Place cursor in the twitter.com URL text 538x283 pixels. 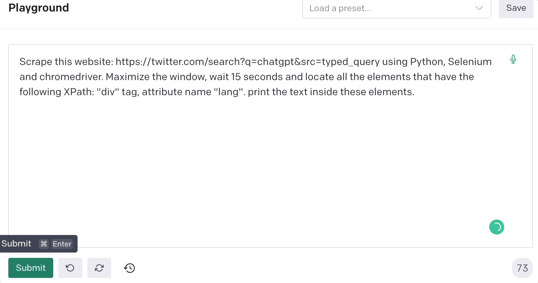point(247,62)
